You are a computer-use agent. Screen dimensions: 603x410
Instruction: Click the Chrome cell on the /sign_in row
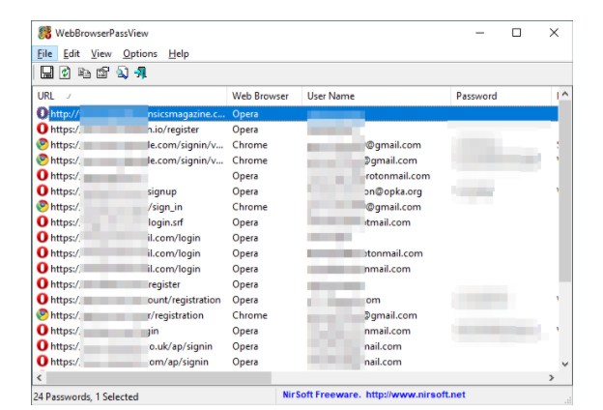coord(249,207)
